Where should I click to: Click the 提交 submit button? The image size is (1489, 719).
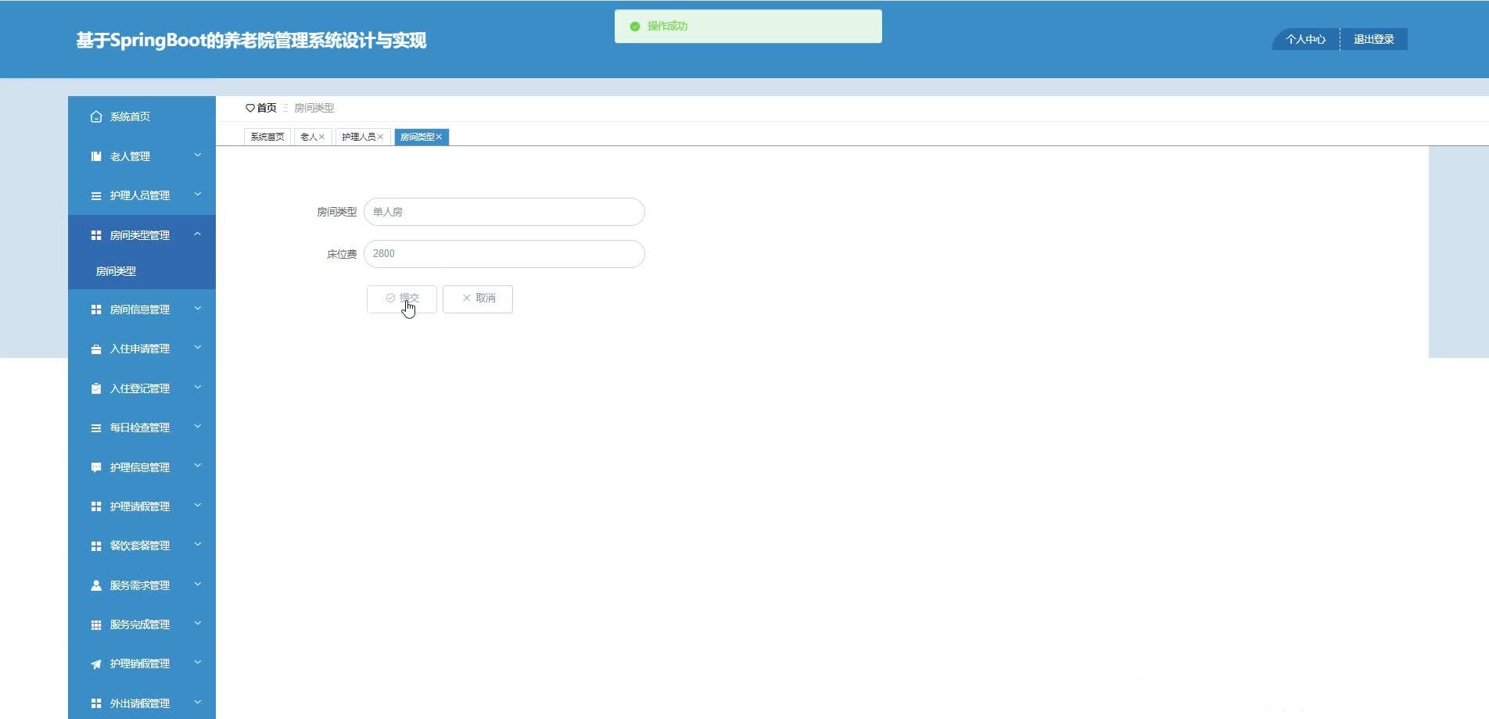tap(402, 299)
